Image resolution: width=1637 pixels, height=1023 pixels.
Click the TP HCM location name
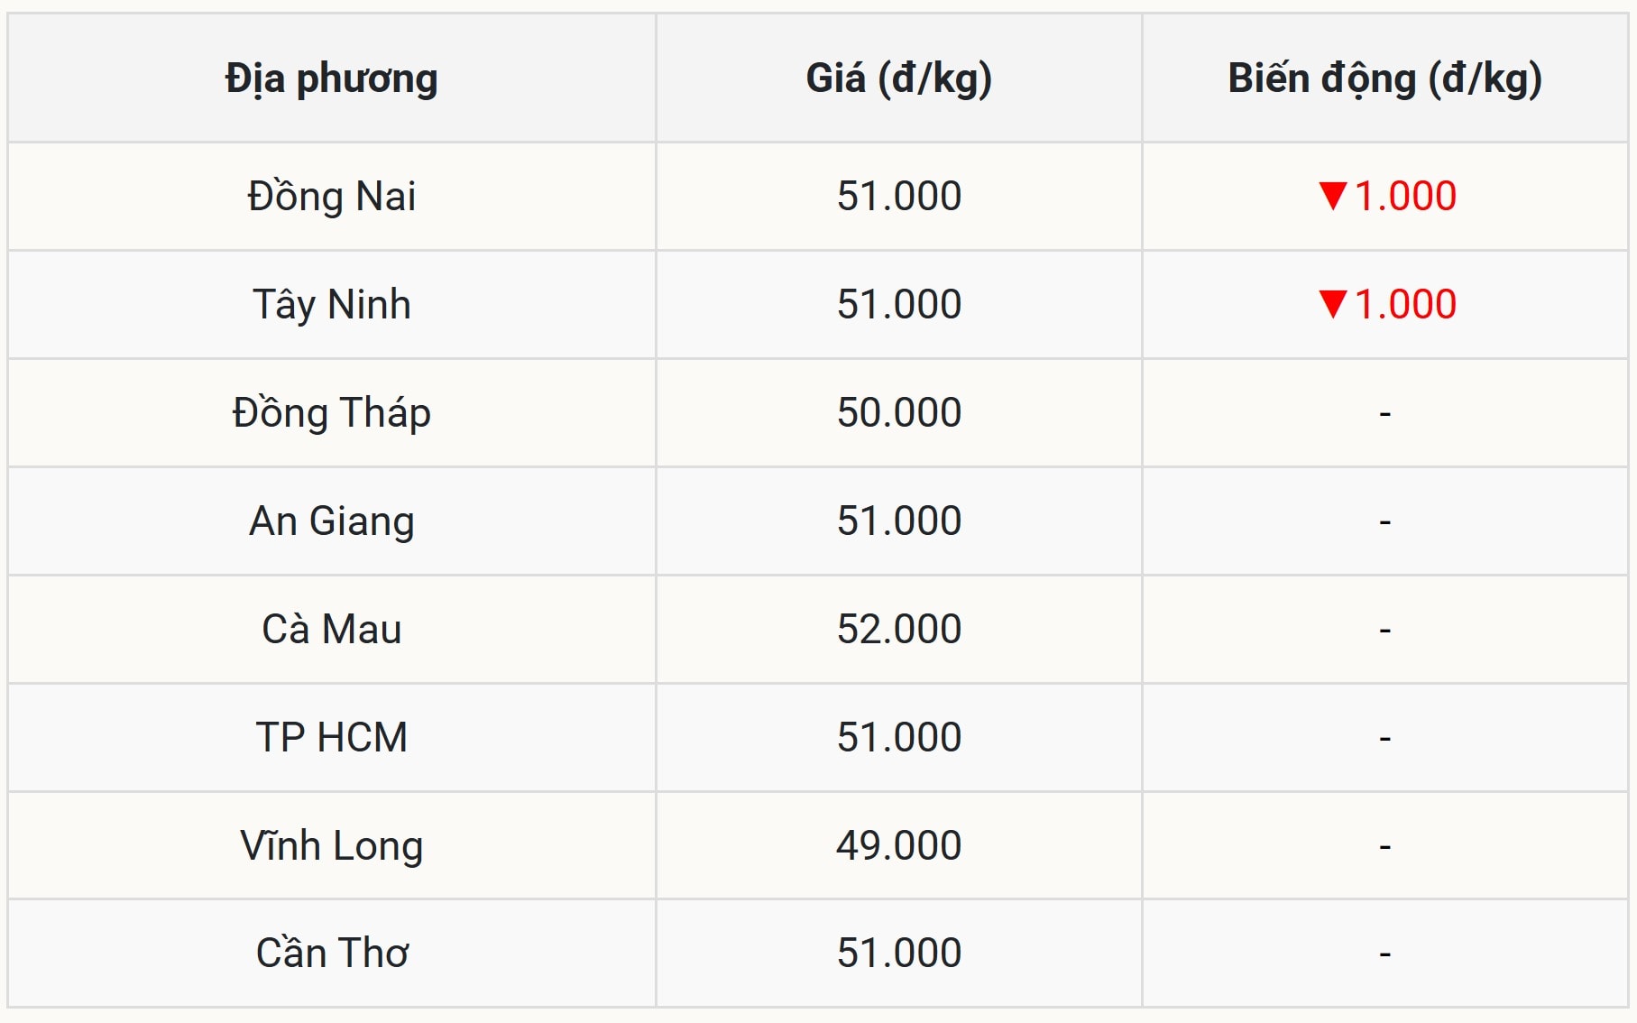pos(331,738)
